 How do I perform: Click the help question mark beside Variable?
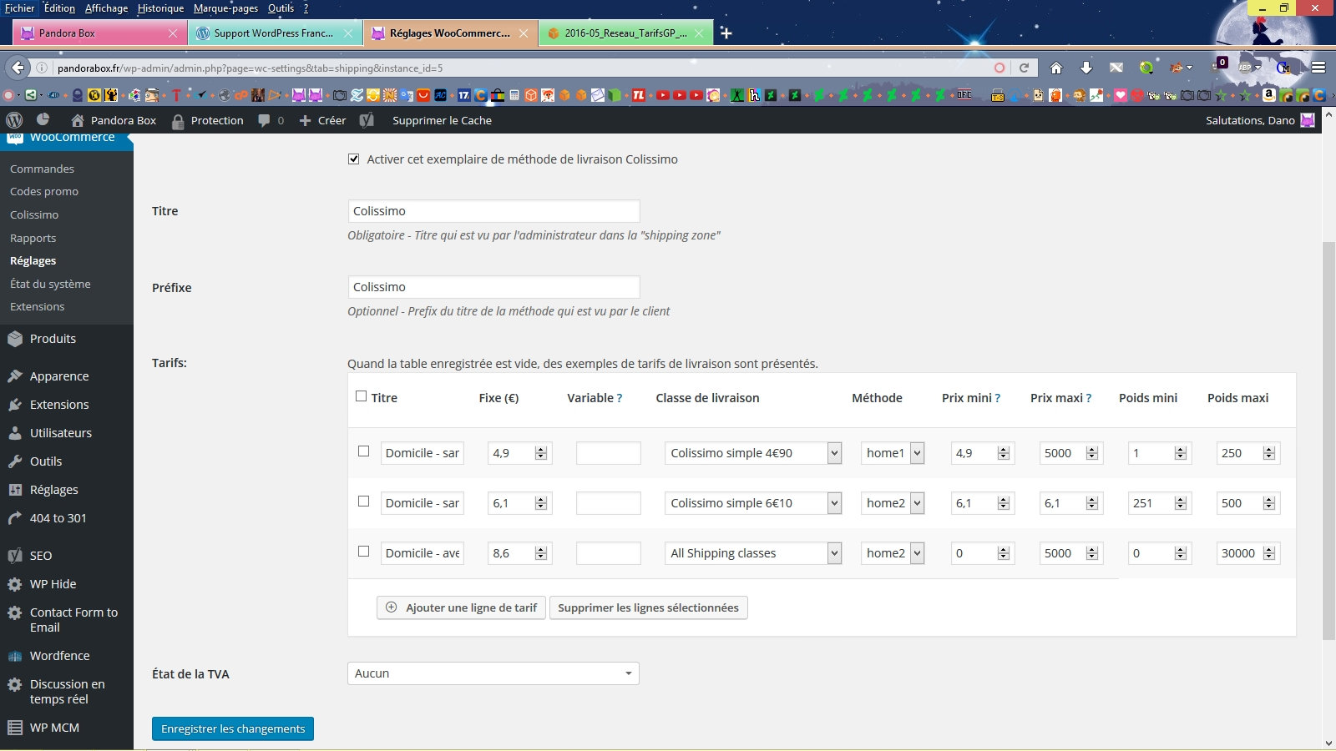[x=620, y=398]
